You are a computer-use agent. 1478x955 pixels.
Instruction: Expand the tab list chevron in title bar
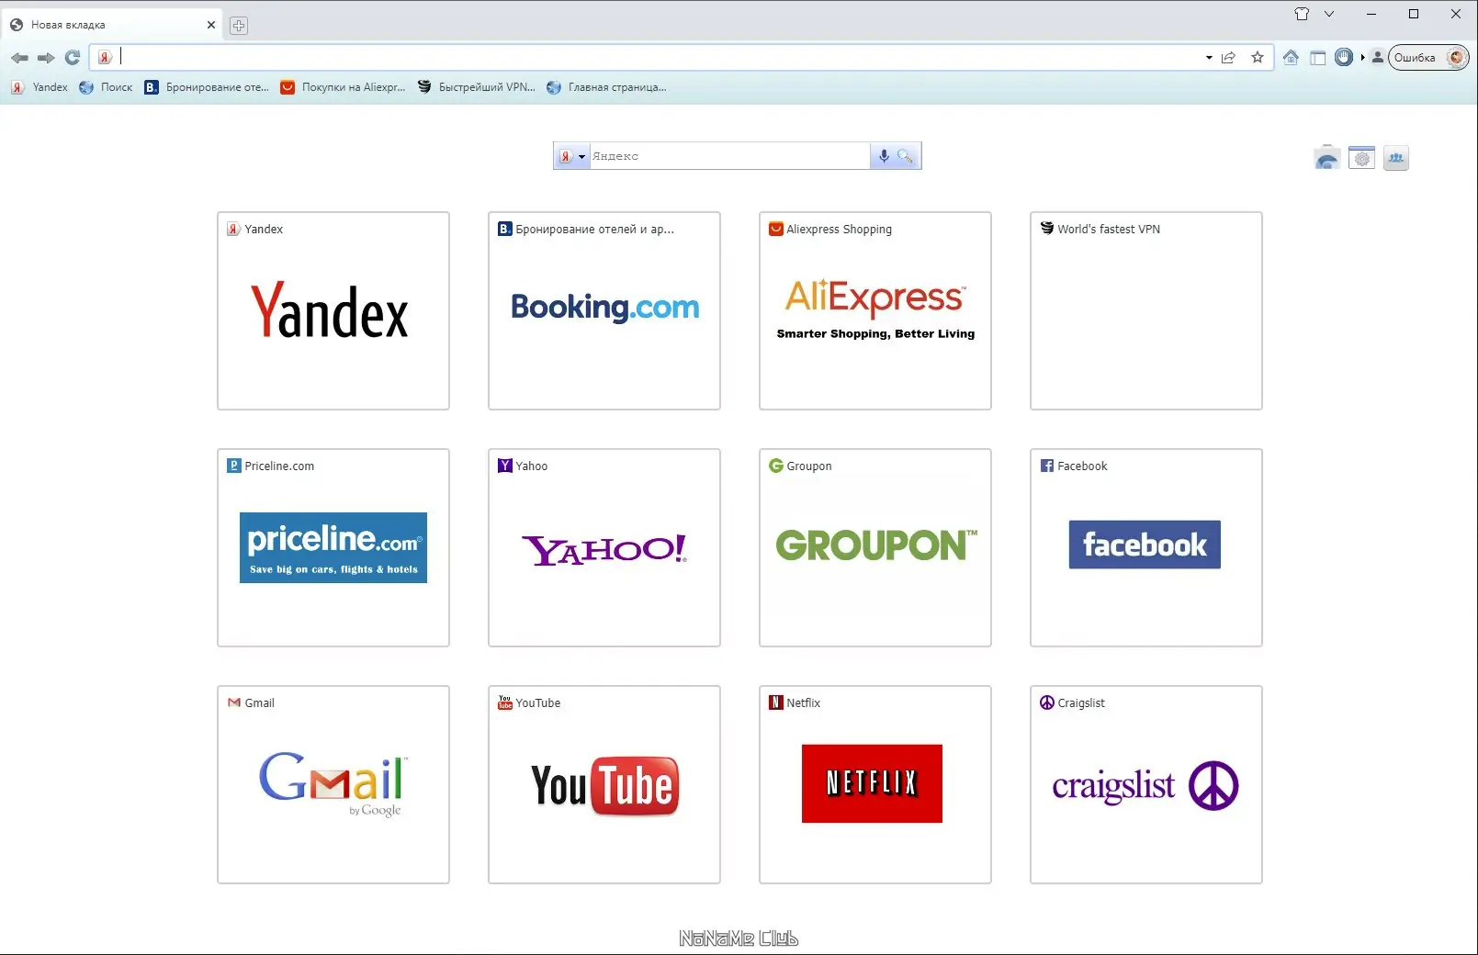click(x=1328, y=14)
